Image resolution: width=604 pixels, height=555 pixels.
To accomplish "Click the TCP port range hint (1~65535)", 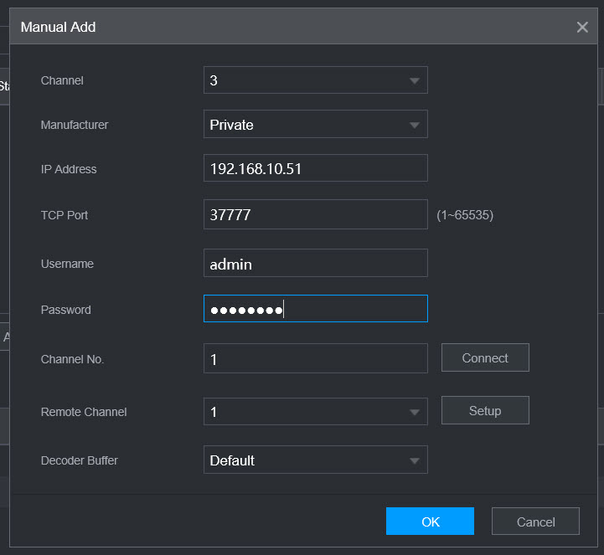I will (465, 215).
